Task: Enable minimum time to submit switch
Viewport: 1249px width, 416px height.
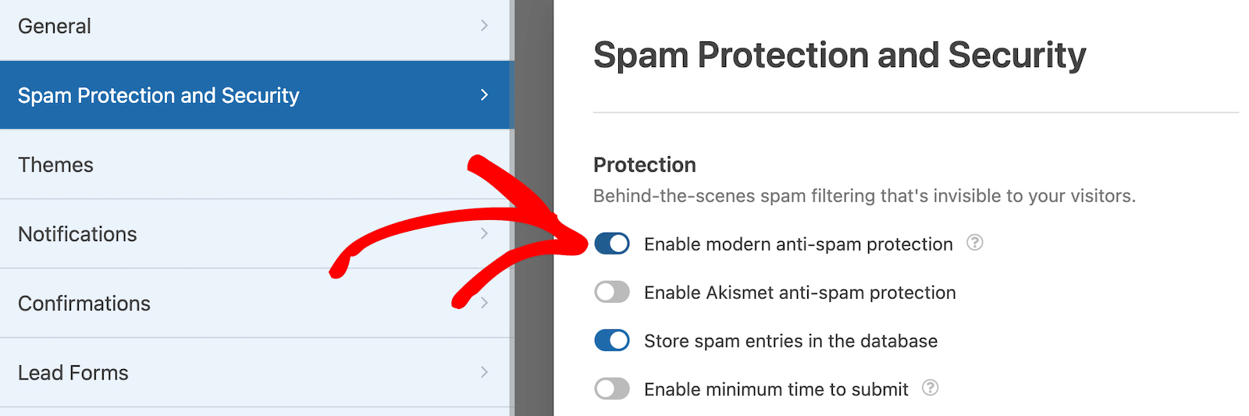Action: coord(612,389)
